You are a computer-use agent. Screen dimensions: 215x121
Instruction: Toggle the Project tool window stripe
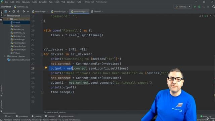1,16
